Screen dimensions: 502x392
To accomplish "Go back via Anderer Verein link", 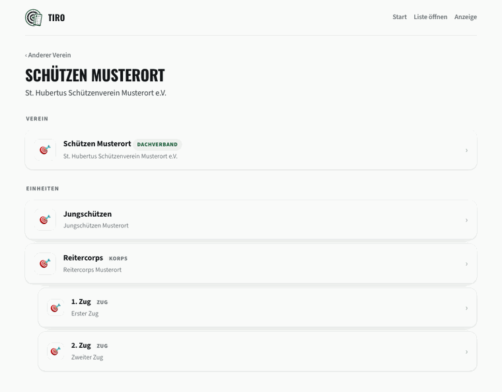I will click(x=48, y=55).
